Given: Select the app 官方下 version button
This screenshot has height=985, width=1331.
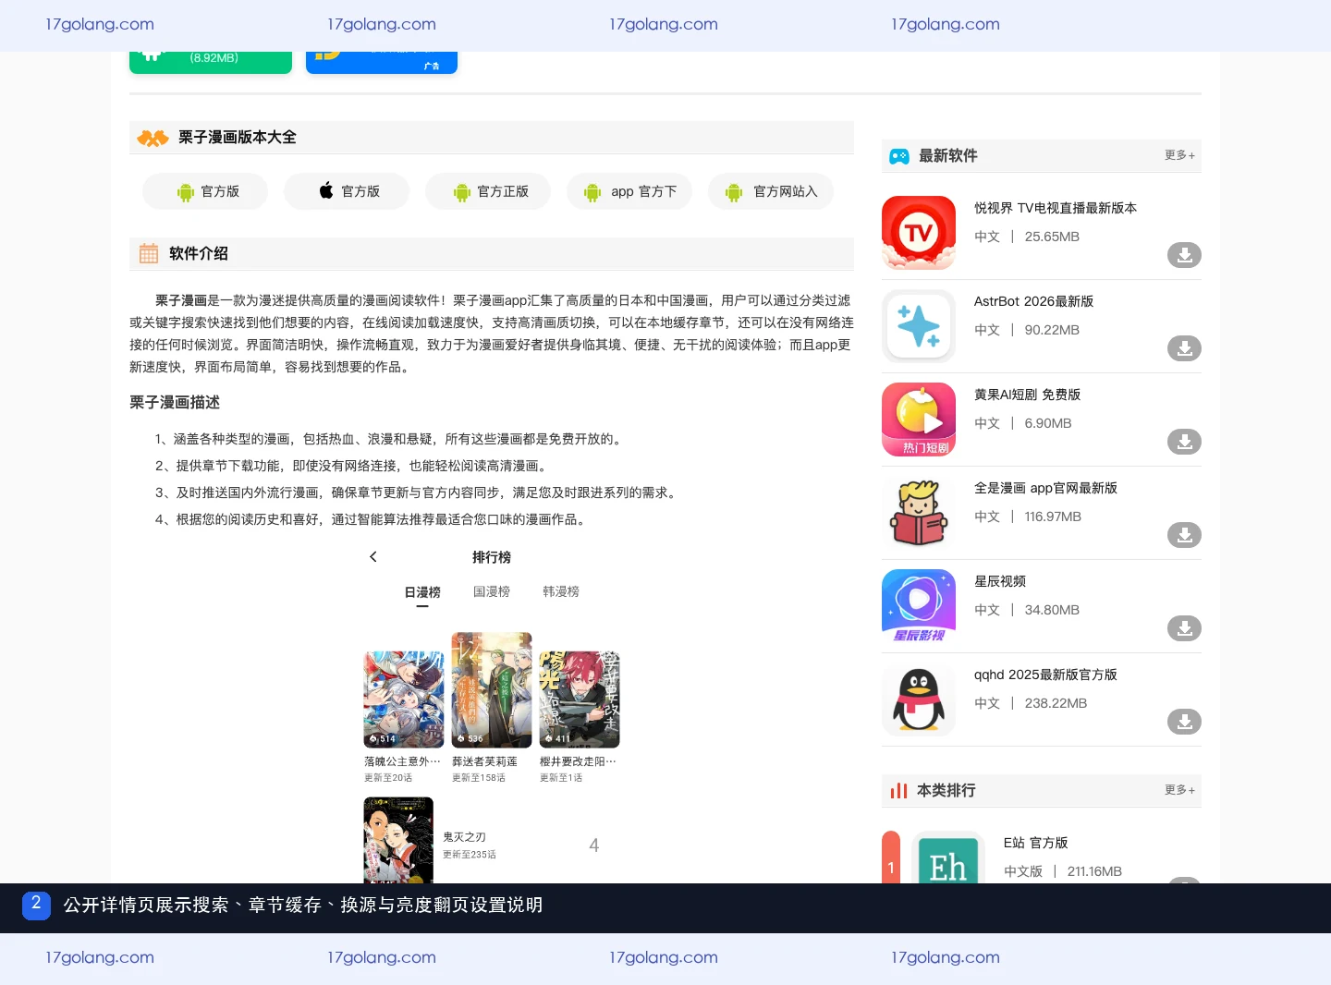Looking at the screenshot, I should [629, 191].
